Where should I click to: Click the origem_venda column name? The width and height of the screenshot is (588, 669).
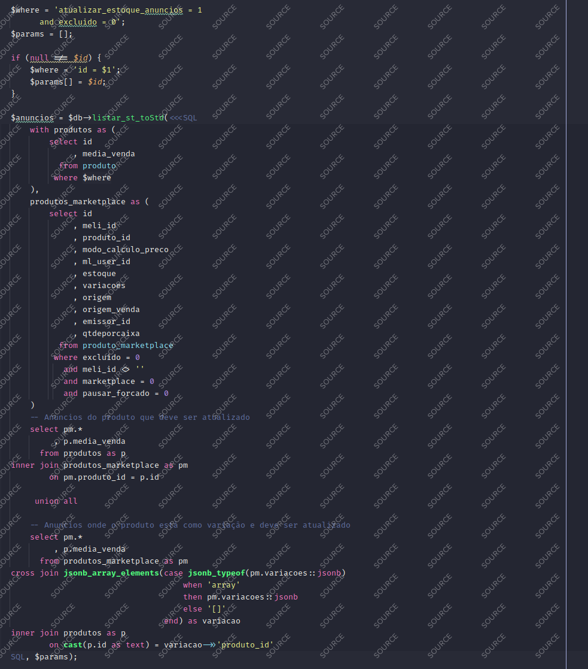coord(111,310)
